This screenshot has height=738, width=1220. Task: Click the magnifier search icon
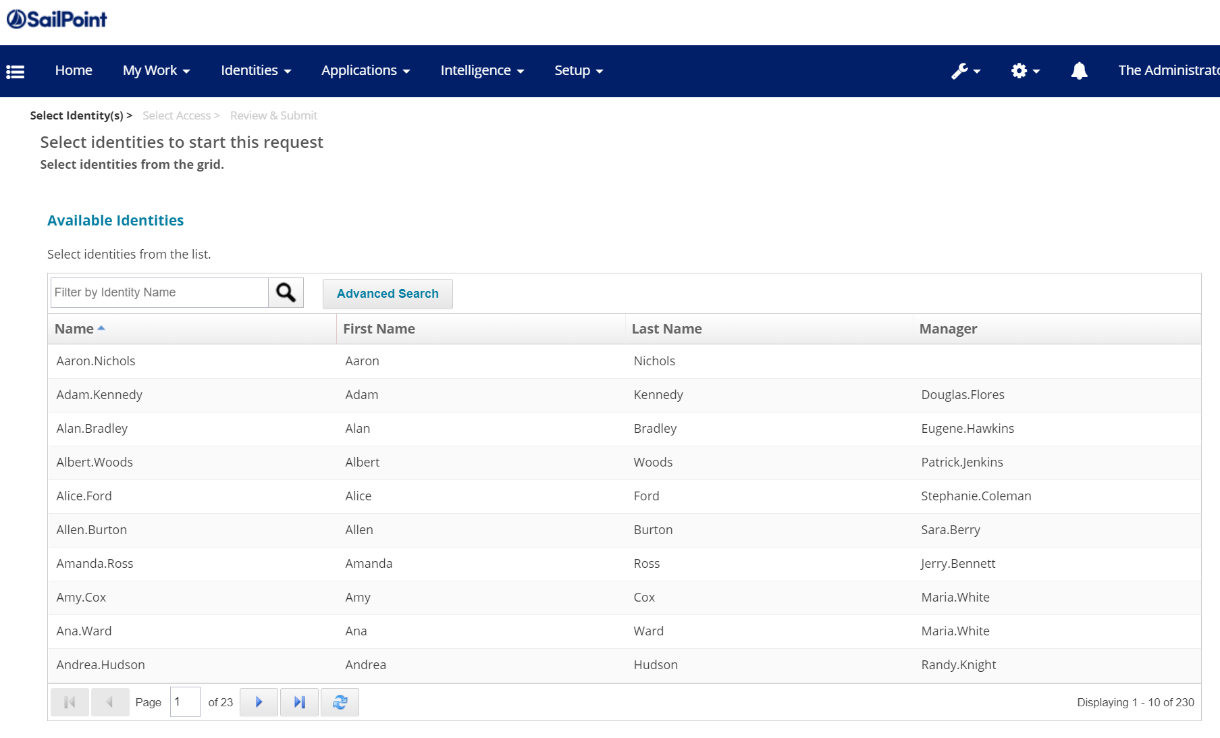click(x=286, y=292)
